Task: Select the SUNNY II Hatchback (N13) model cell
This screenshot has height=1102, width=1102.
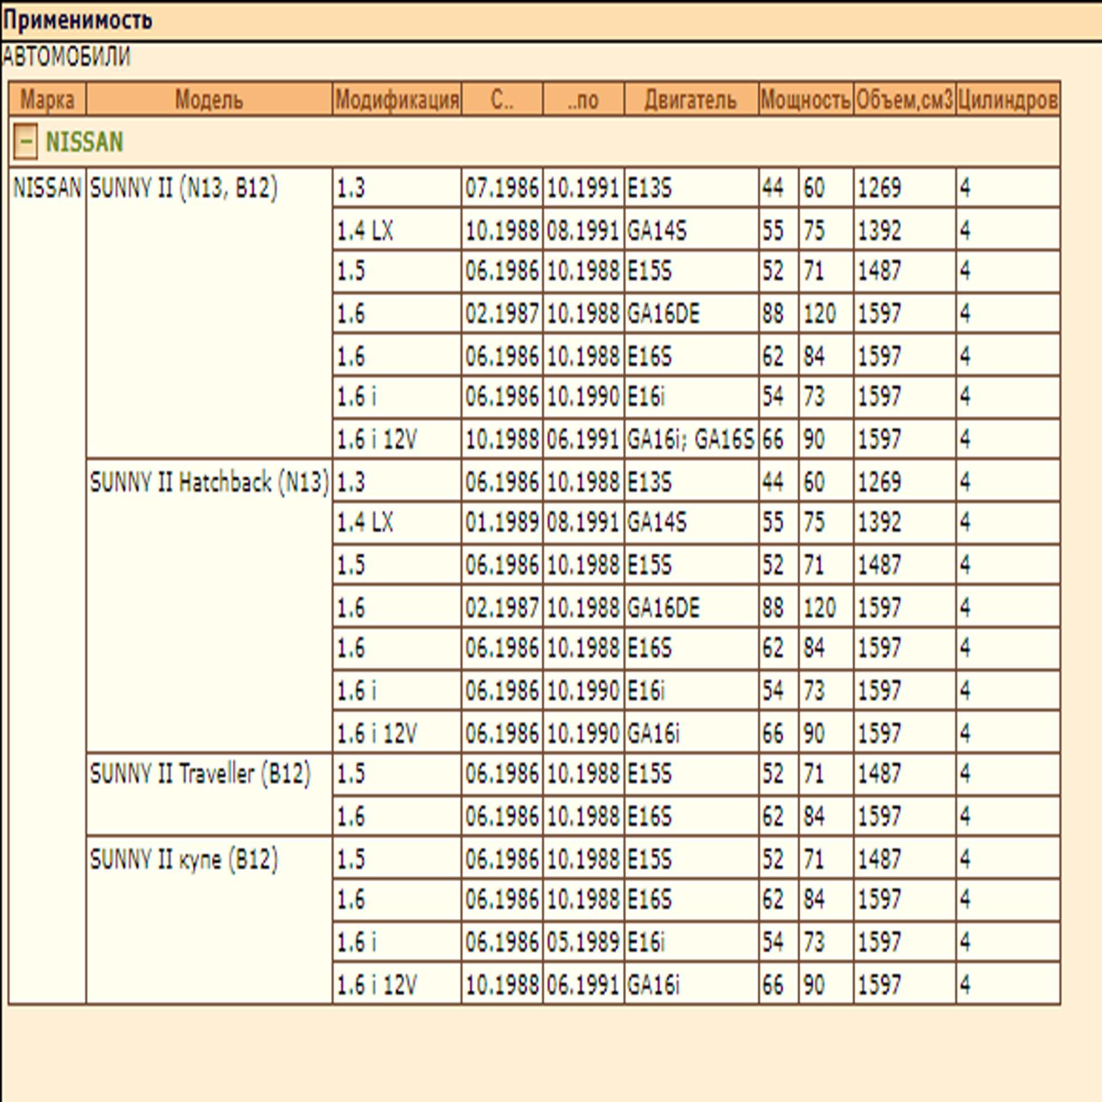Action: click(x=209, y=482)
